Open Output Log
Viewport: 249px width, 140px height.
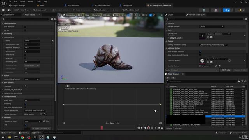tap(24, 133)
